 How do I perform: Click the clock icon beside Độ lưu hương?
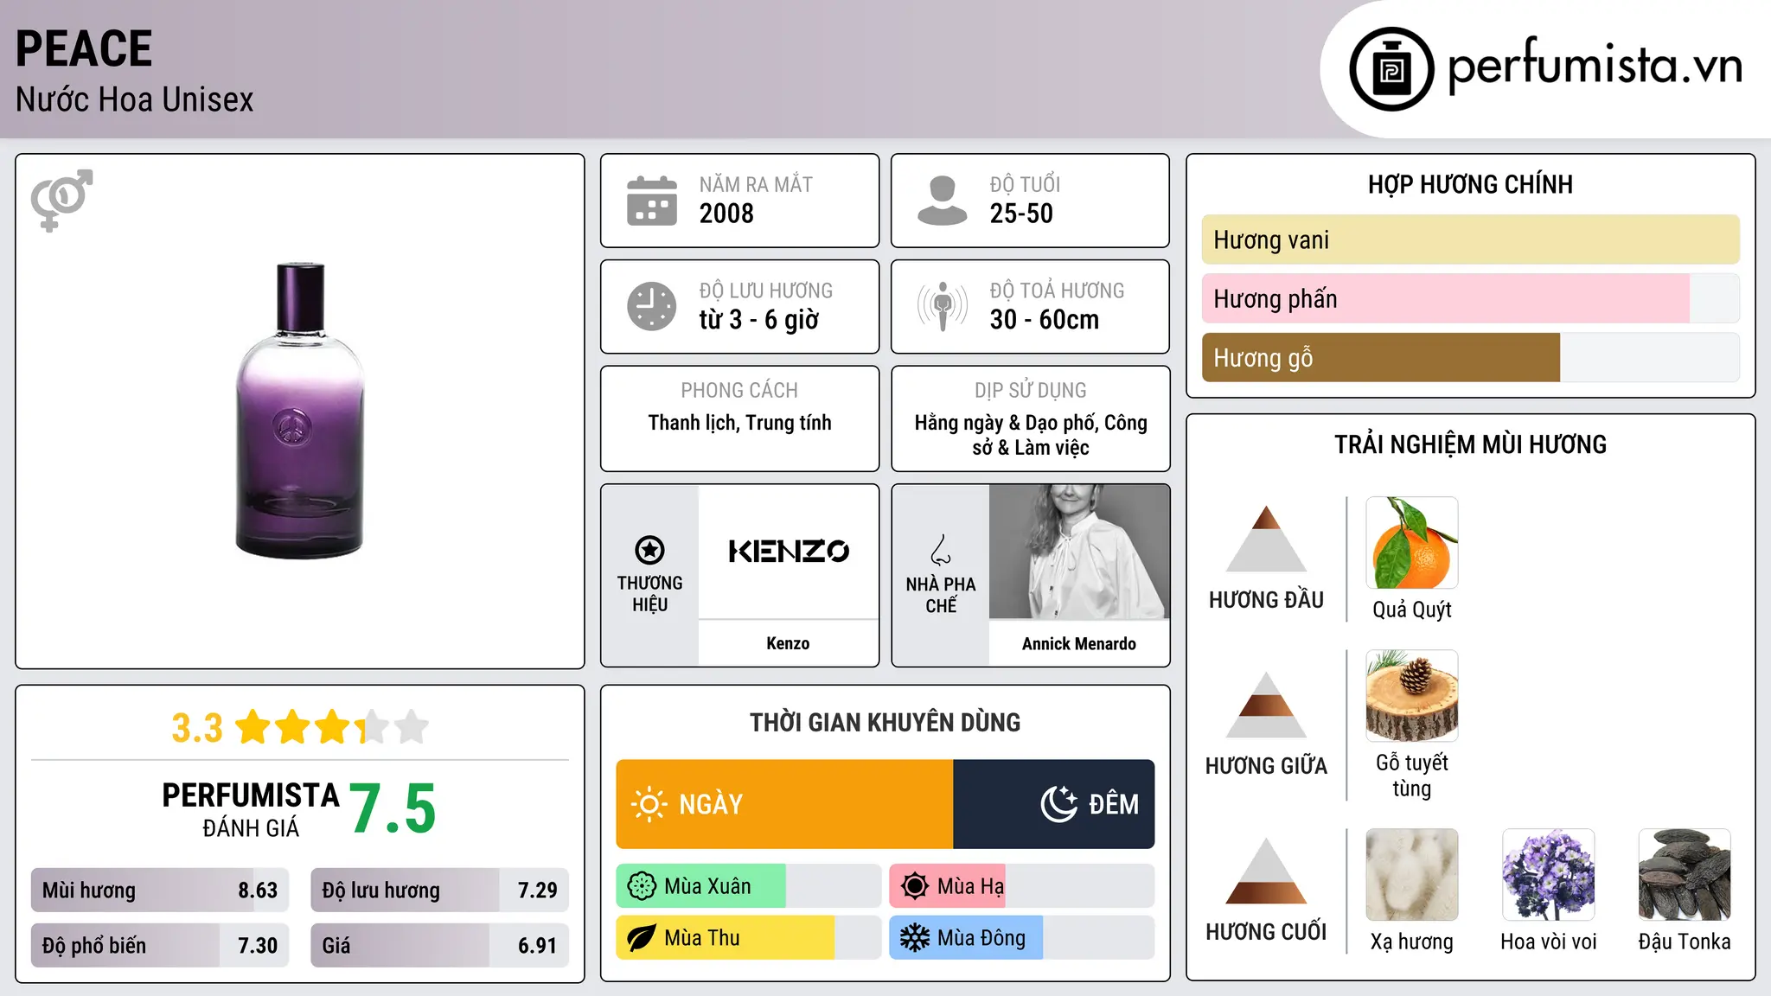pyautogui.click(x=652, y=306)
